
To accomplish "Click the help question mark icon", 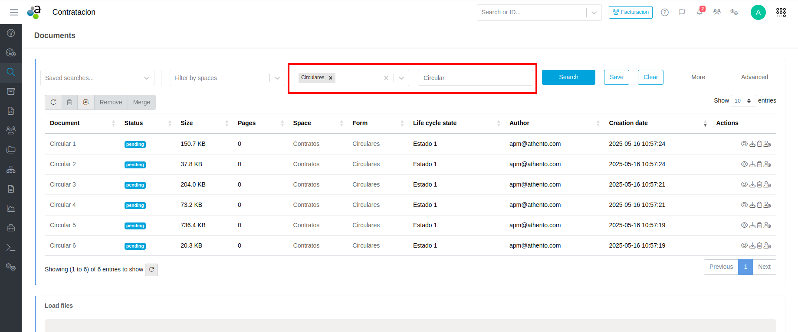I will coord(664,12).
